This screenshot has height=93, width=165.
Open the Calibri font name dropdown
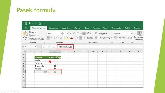point(61,33)
